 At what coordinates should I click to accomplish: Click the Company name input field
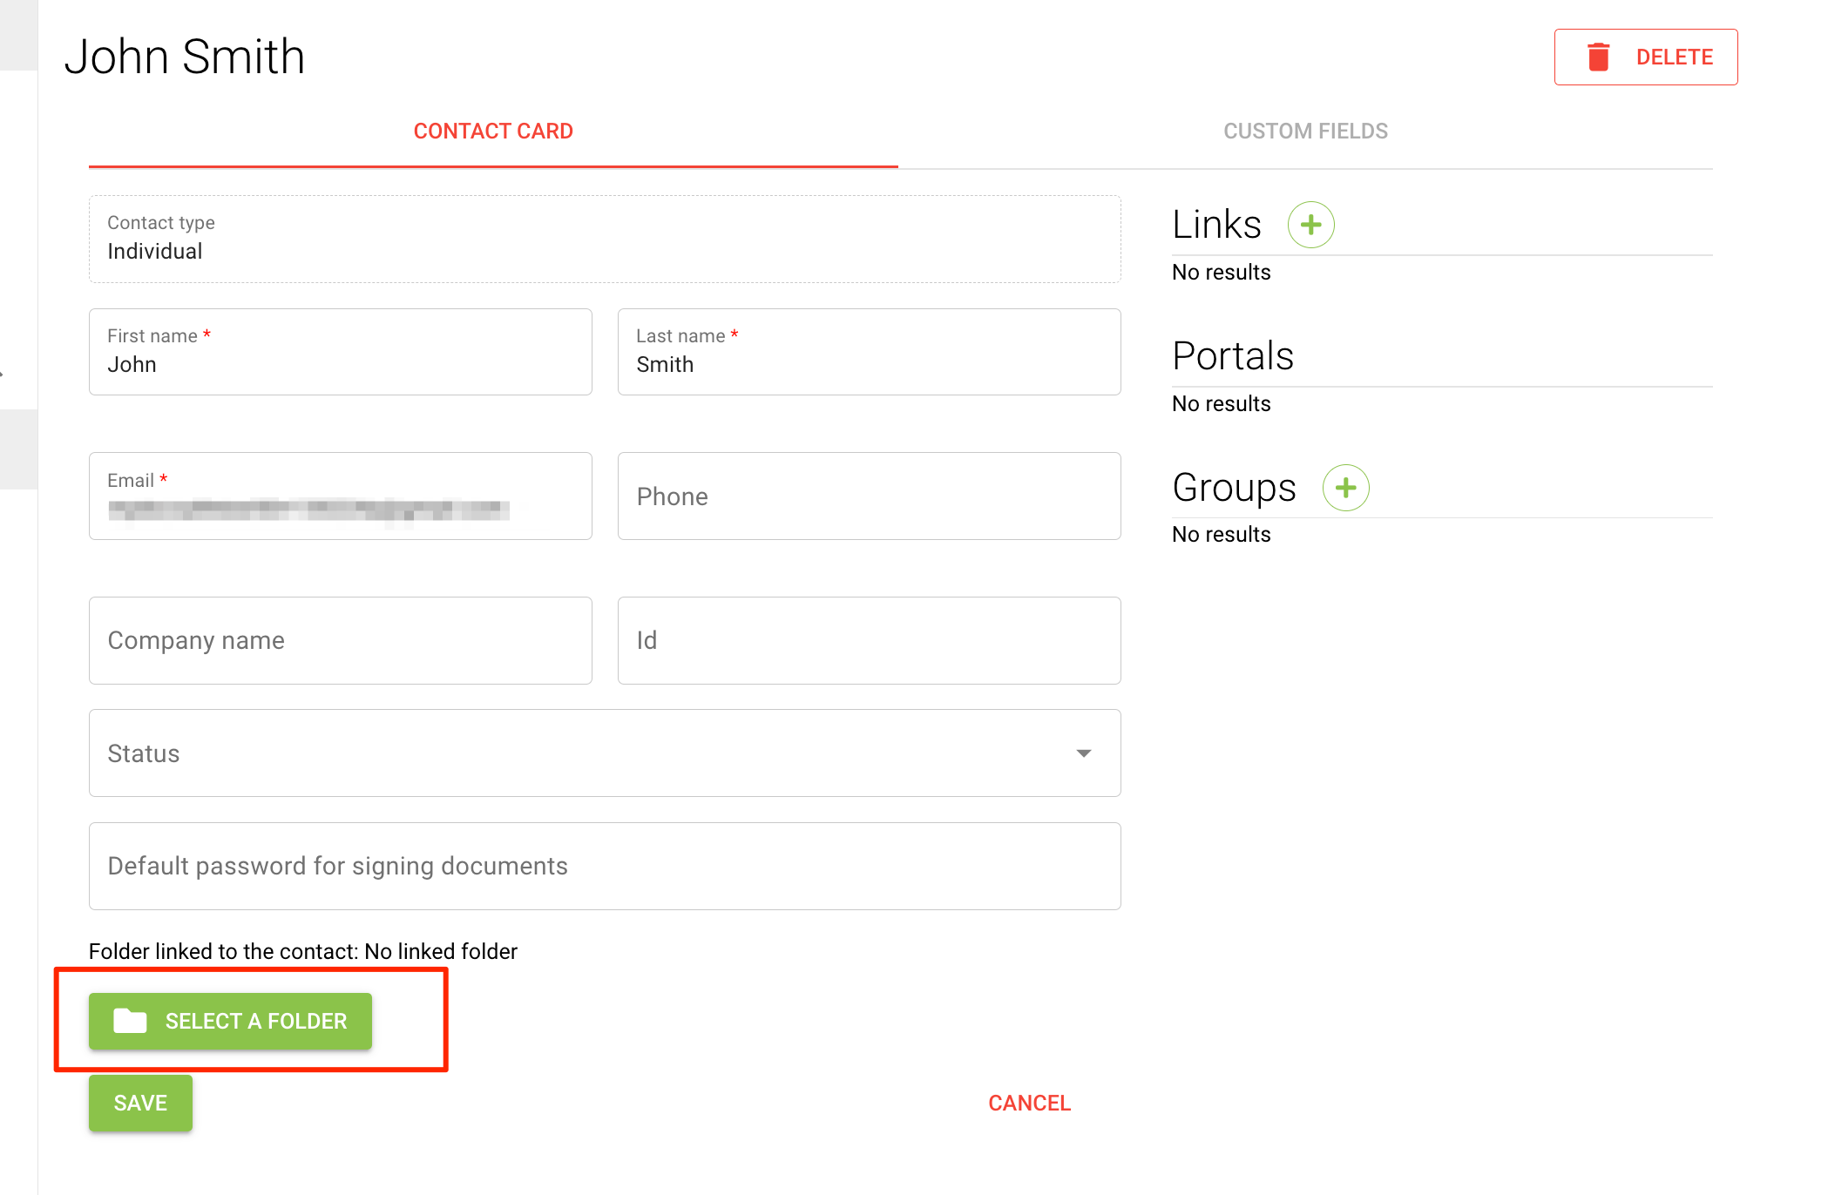coord(340,641)
